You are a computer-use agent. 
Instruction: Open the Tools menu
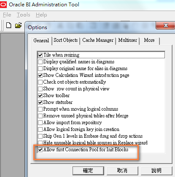point(24,15)
